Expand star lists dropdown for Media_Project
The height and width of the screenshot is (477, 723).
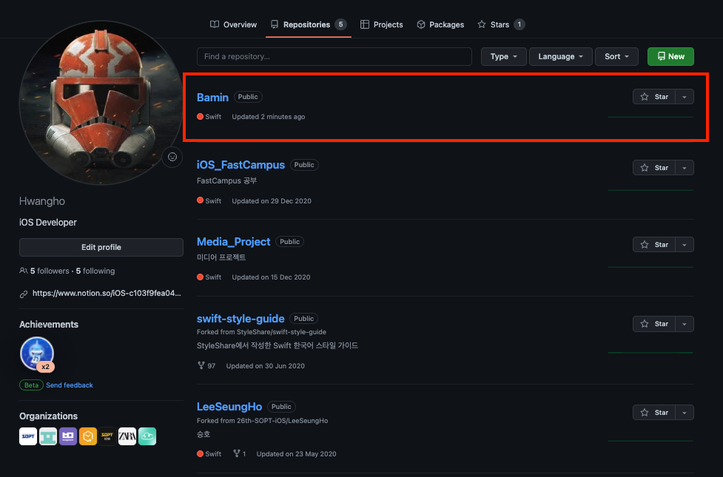tap(685, 245)
